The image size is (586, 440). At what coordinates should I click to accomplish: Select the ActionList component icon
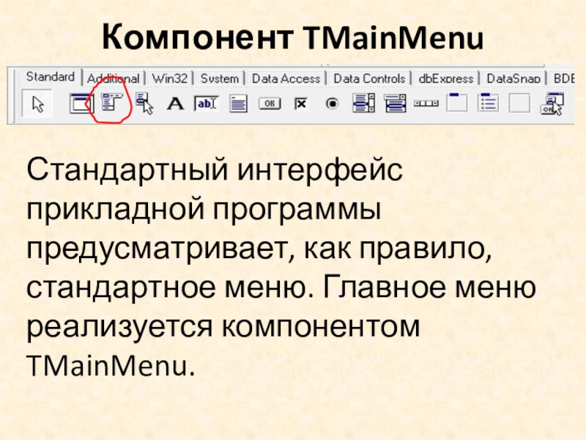pyautogui.click(x=552, y=104)
